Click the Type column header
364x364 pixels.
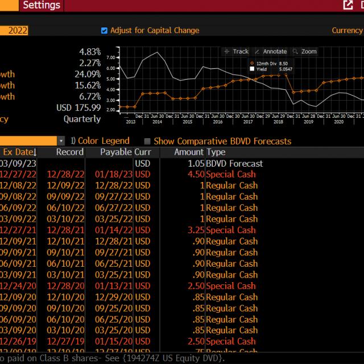(216, 152)
